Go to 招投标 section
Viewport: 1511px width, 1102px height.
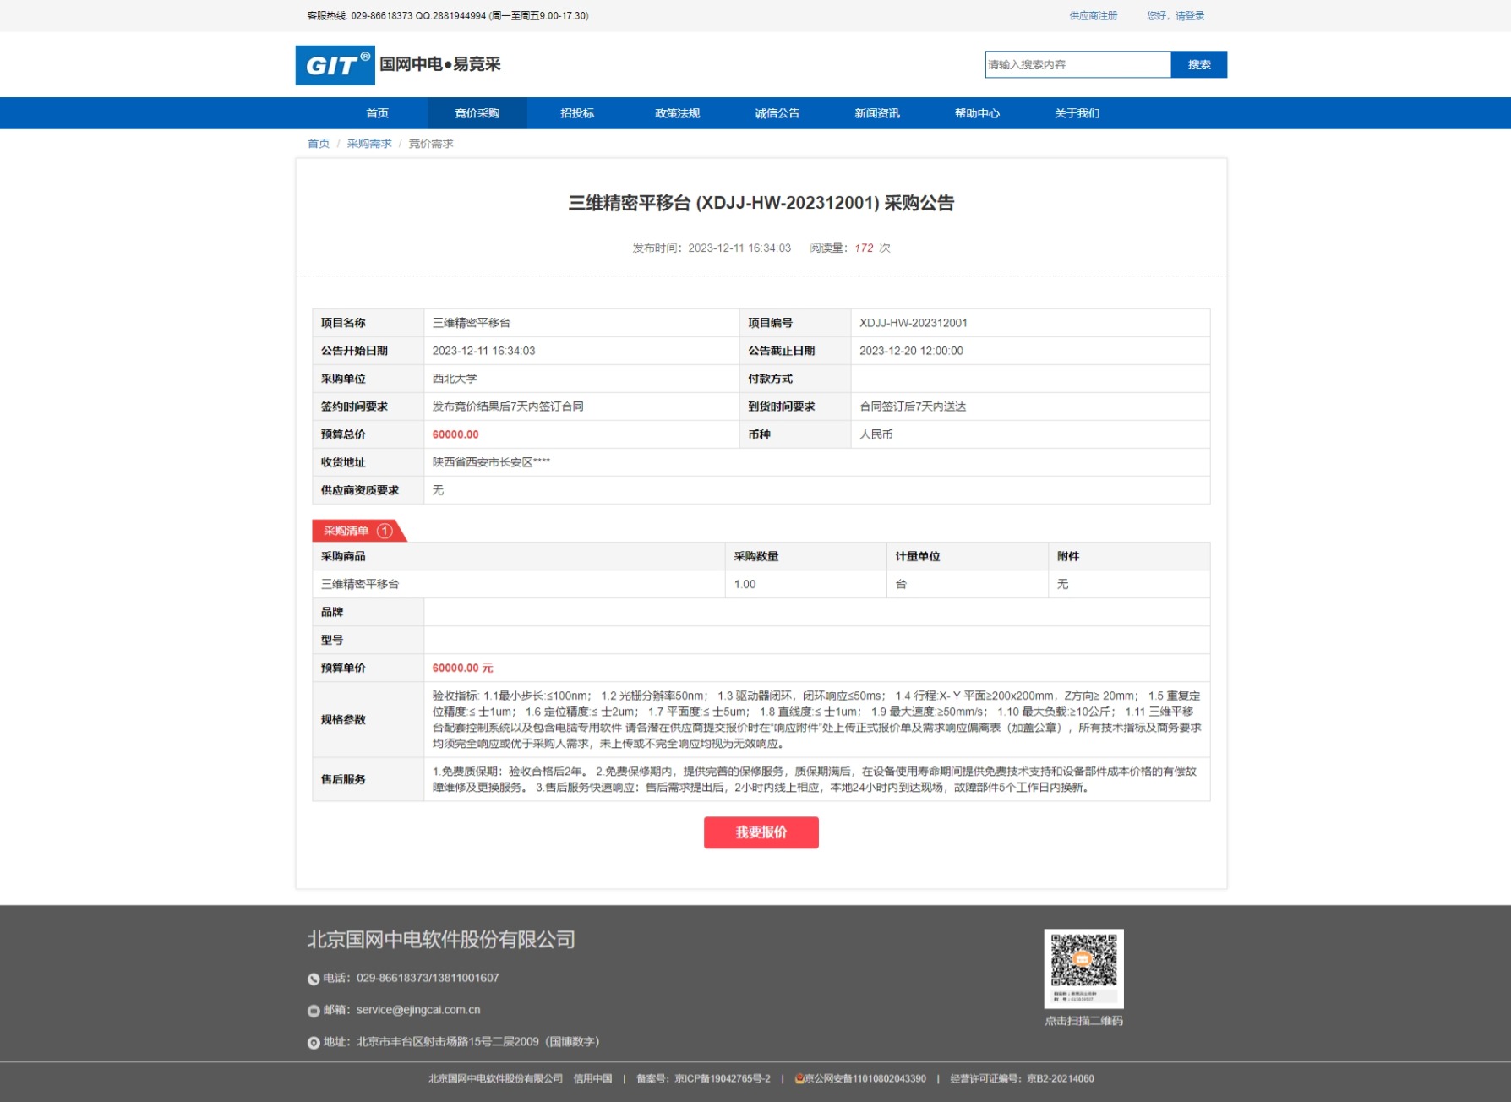pyautogui.click(x=577, y=113)
